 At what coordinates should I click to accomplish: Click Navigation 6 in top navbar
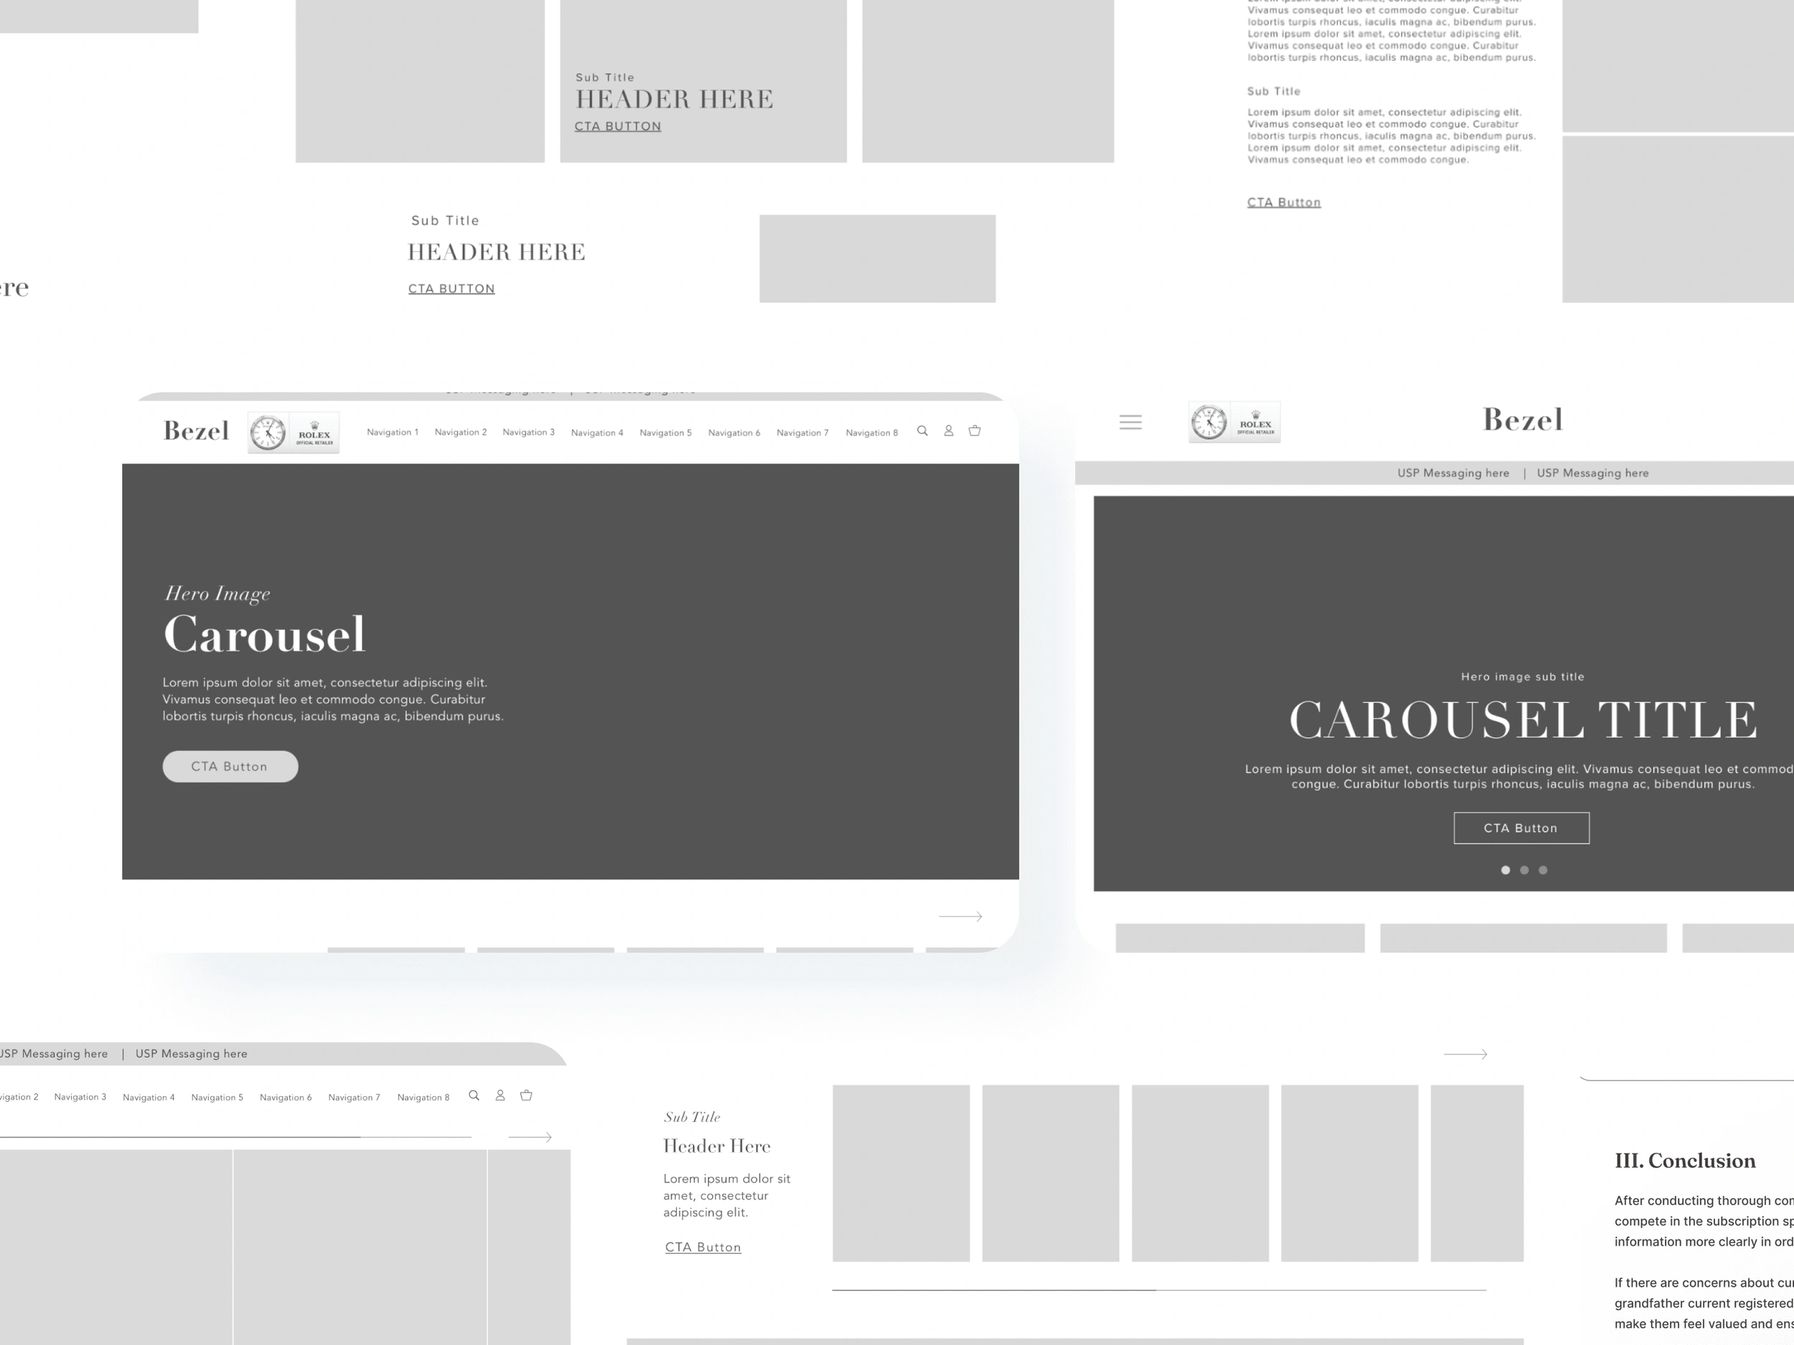pyautogui.click(x=735, y=431)
